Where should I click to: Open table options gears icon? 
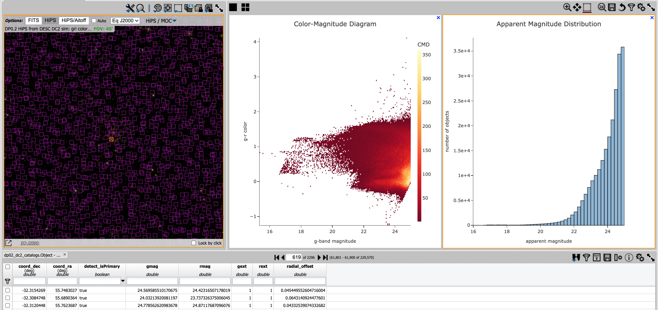point(640,258)
